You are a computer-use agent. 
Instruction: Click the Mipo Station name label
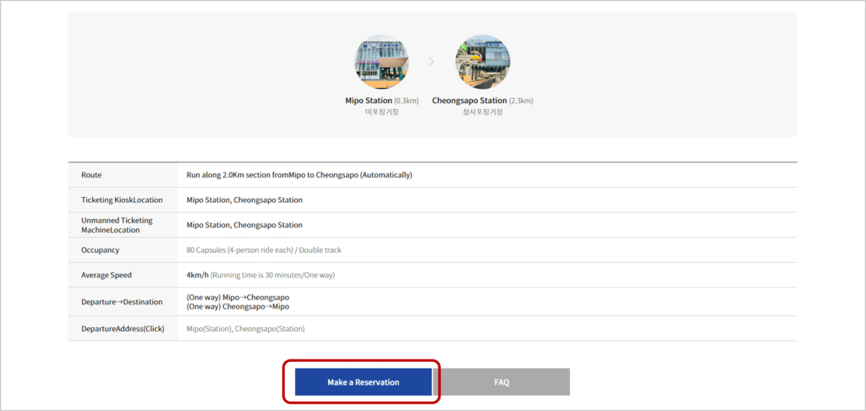click(369, 101)
